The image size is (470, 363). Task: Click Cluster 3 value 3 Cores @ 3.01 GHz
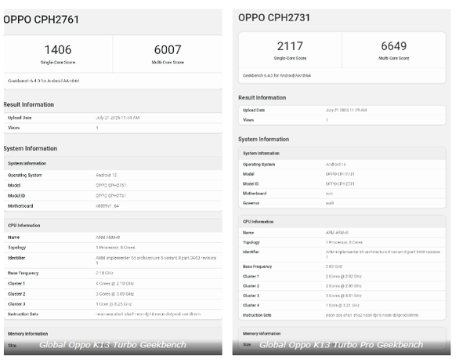point(344,296)
